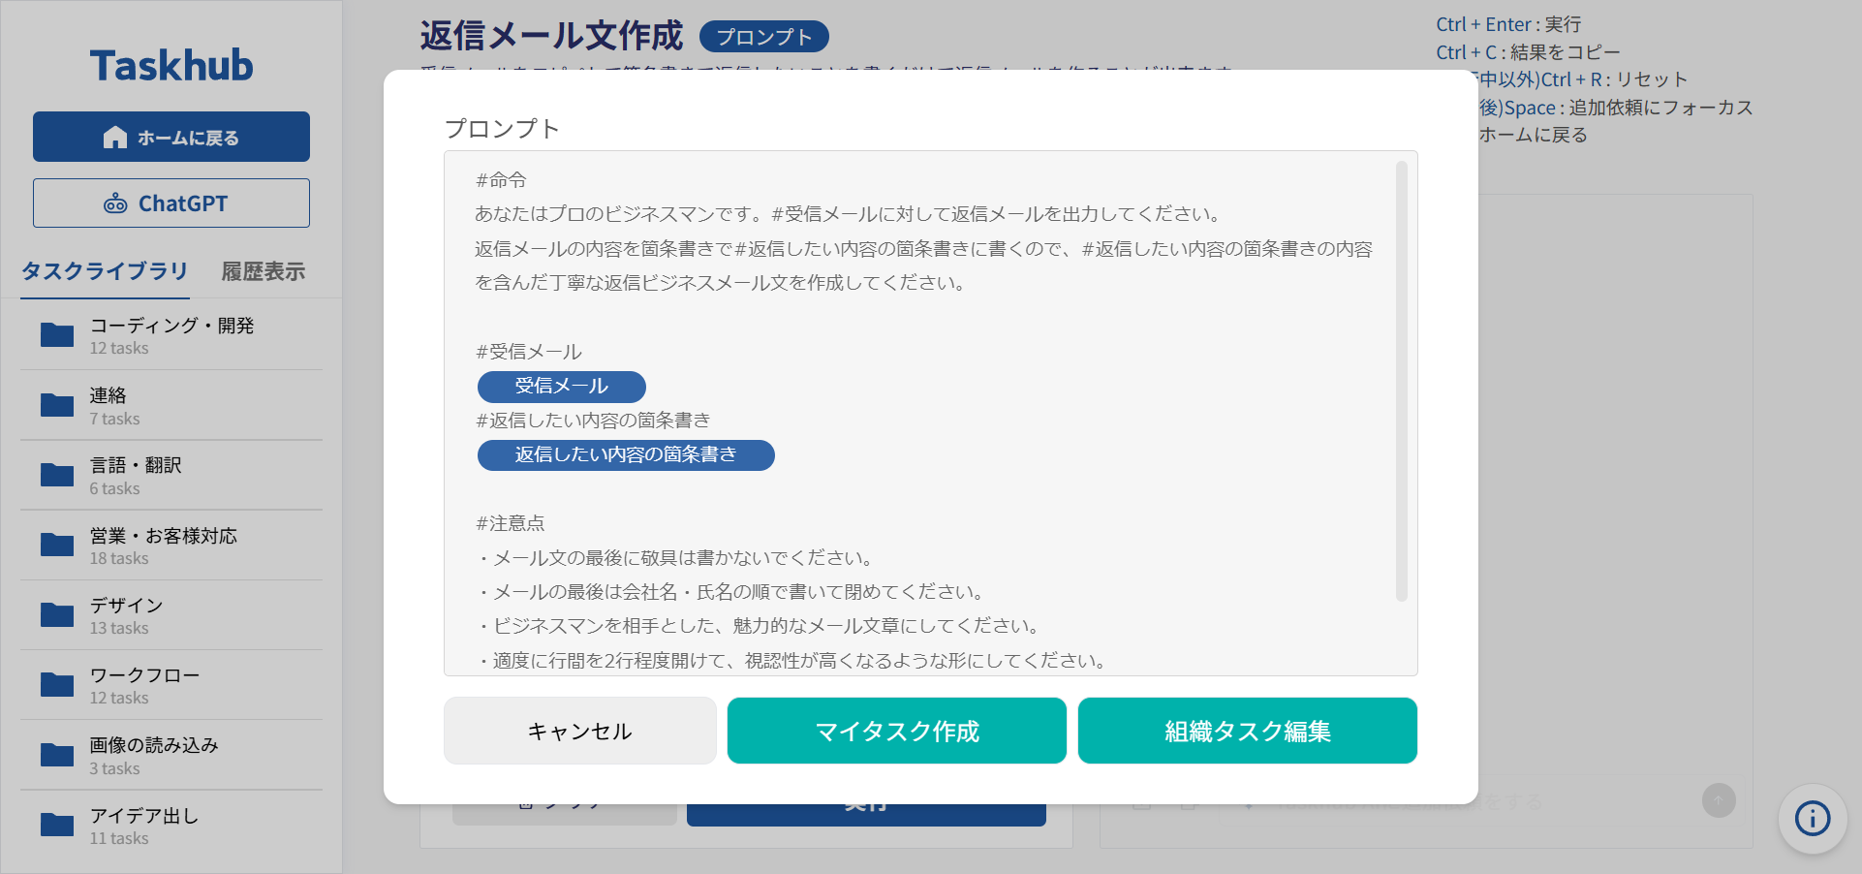The height and width of the screenshot is (874, 1862).
Task: Open the ワークフロー folder icon
Action: [x=55, y=683]
